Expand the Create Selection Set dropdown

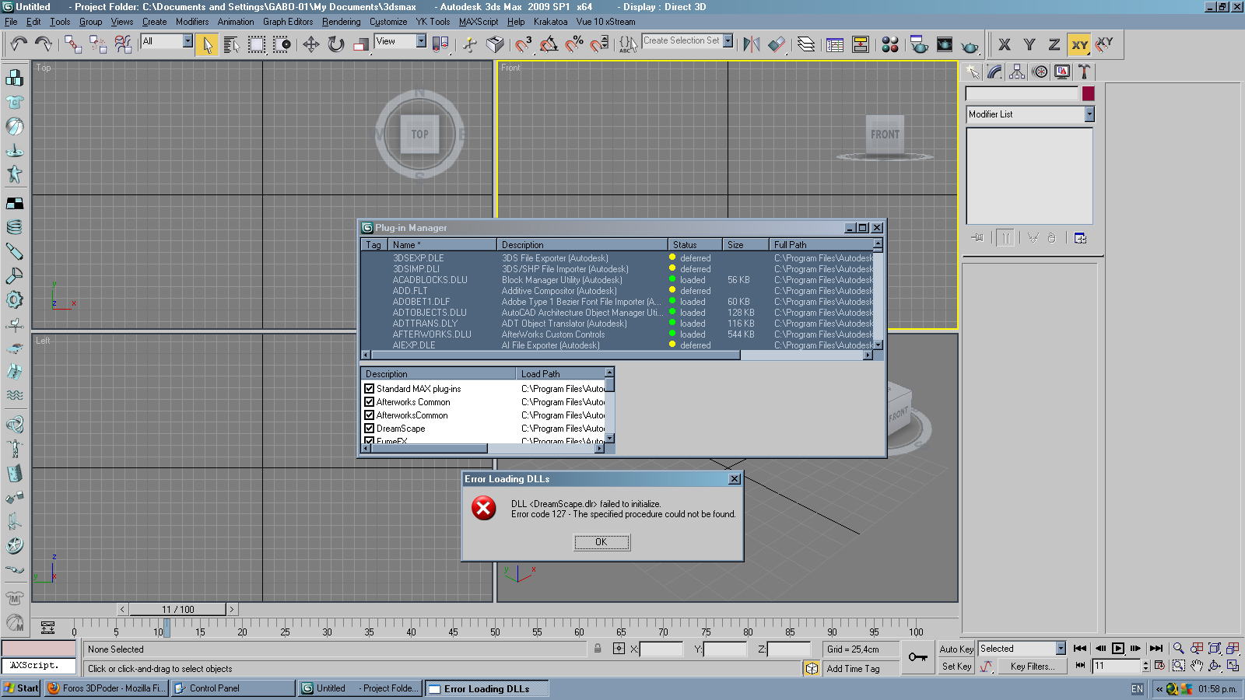click(728, 40)
